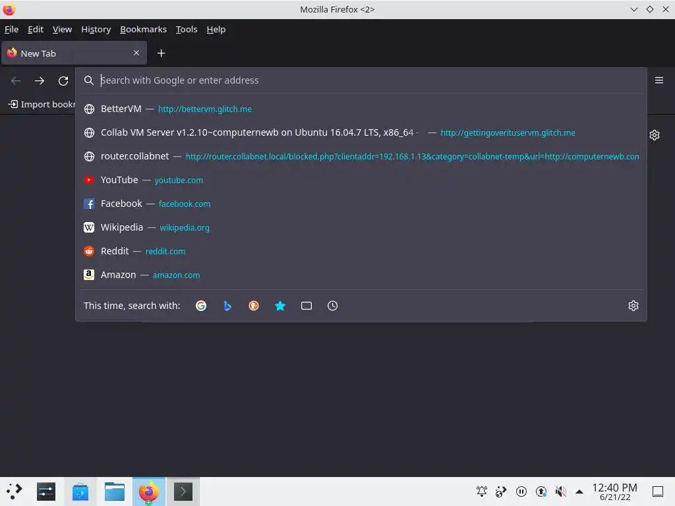
Task: Select the facebook.com suggestion link
Action: coord(185,204)
